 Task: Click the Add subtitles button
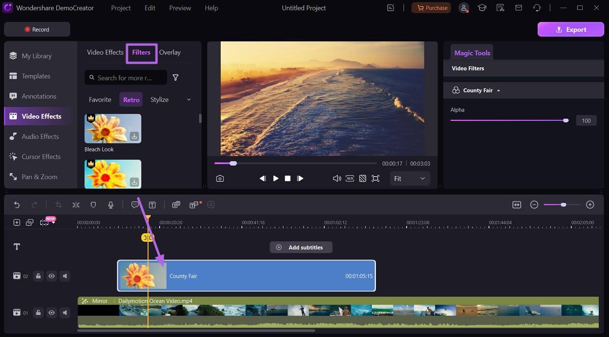coord(301,247)
